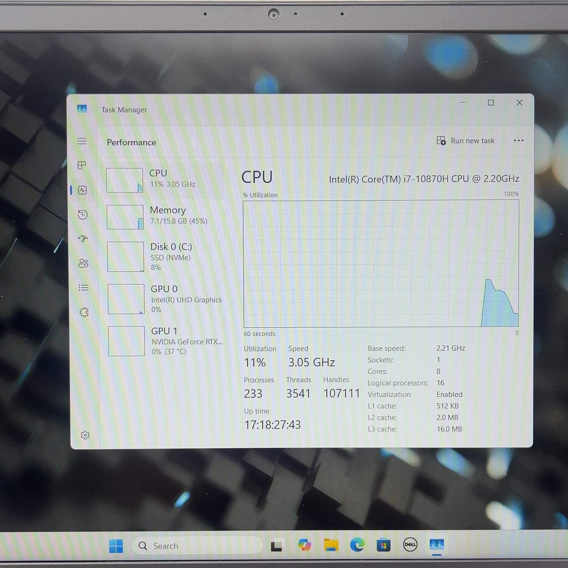
Task: Click the Task Manager taskbar icon
Action: pyautogui.click(x=437, y=545)
